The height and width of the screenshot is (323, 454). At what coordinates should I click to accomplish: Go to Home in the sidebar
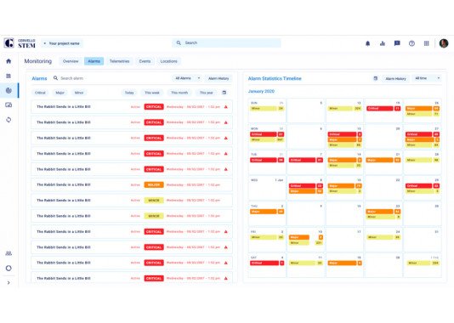9,61
